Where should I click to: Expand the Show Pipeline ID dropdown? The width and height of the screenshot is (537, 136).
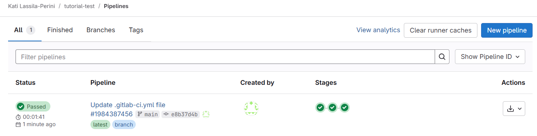click(x=490, y=57)
